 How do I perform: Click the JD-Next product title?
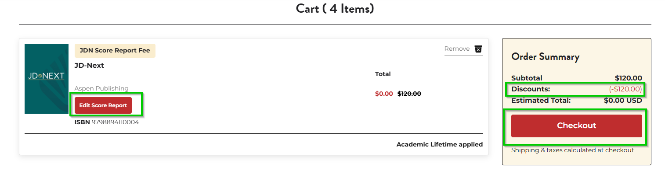click(89, 66)
